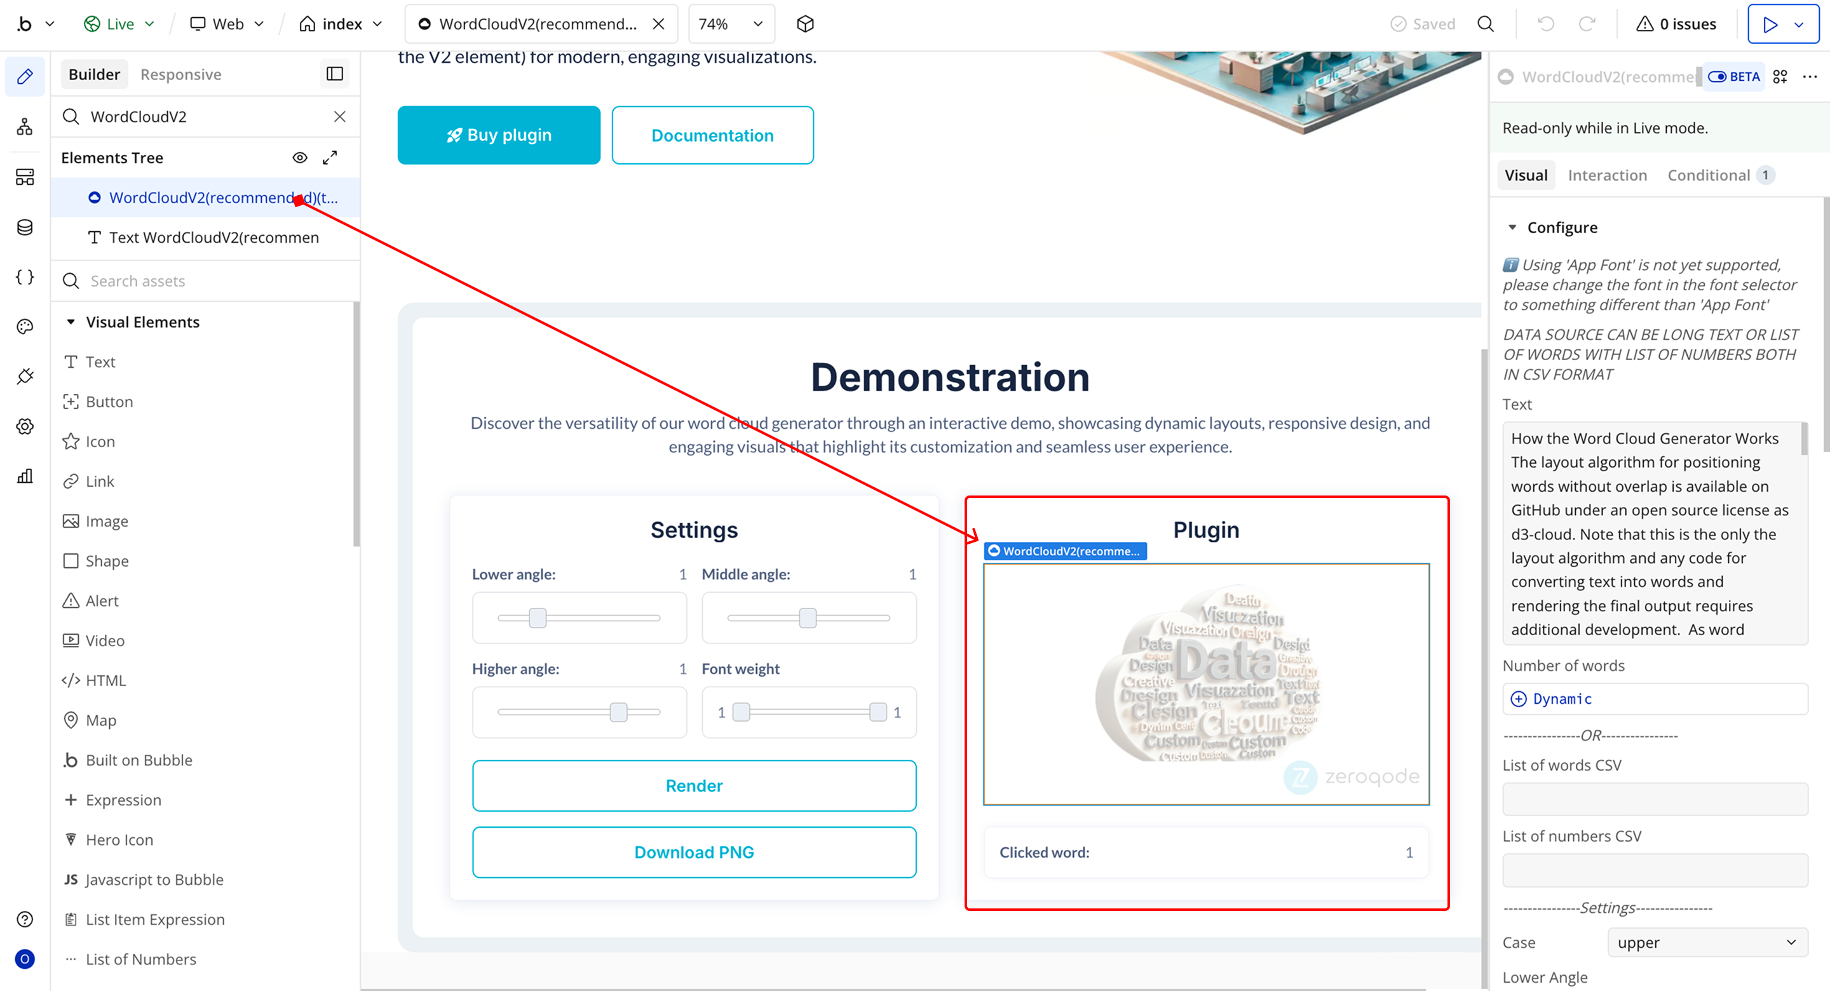Viewport: 1830px width, 991px height.
Task: Open the Case dropdown set to upper
Action: [x=1706, y=943]
